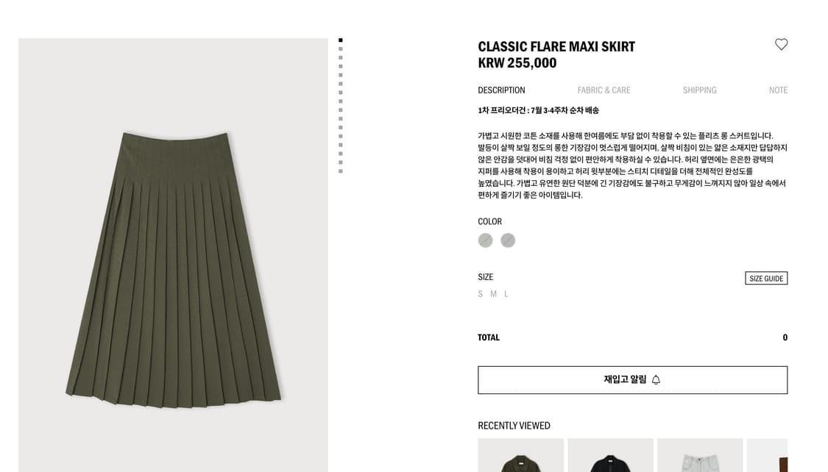828x472 pixels.
Task: Click the main green pleated skirt image
Action: click(173, 255)
